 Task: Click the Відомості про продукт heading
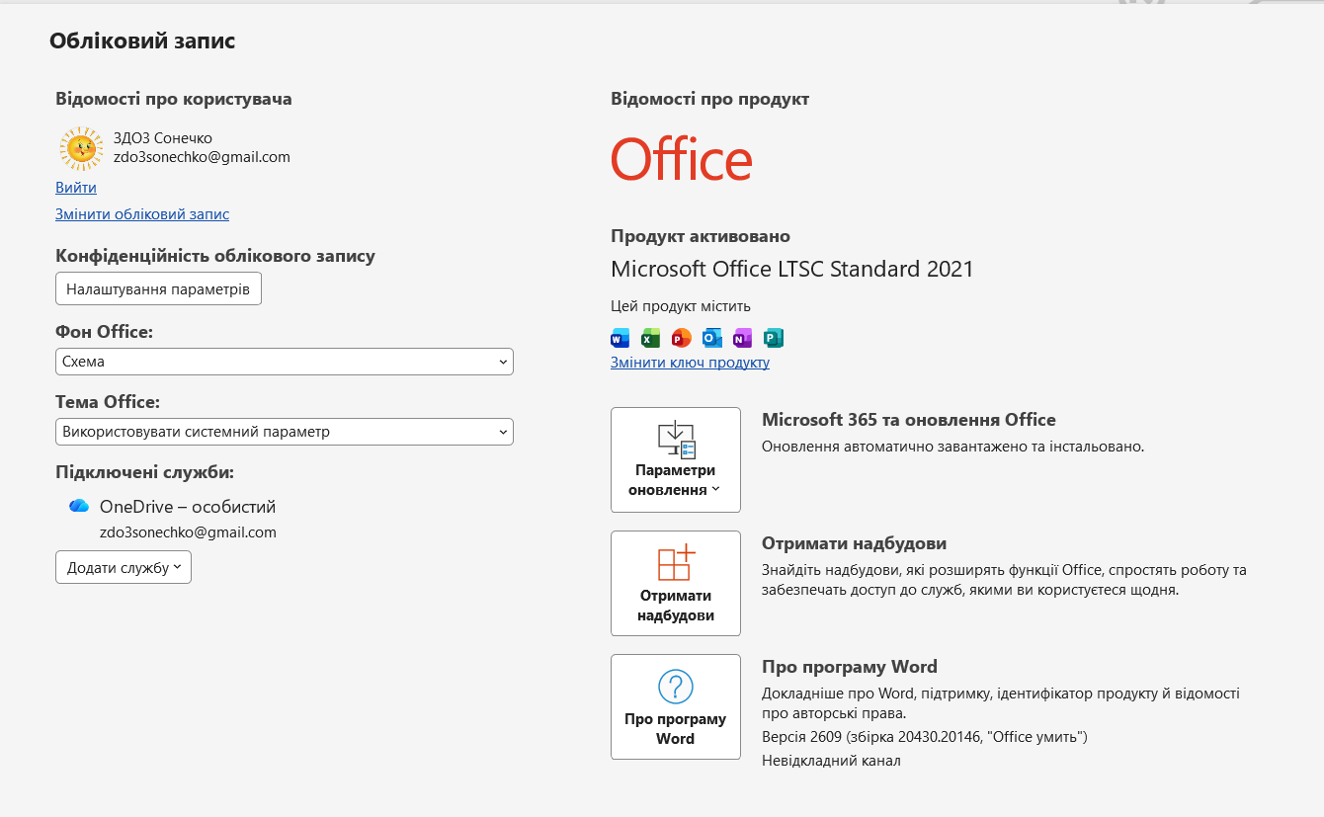[709, 99]
